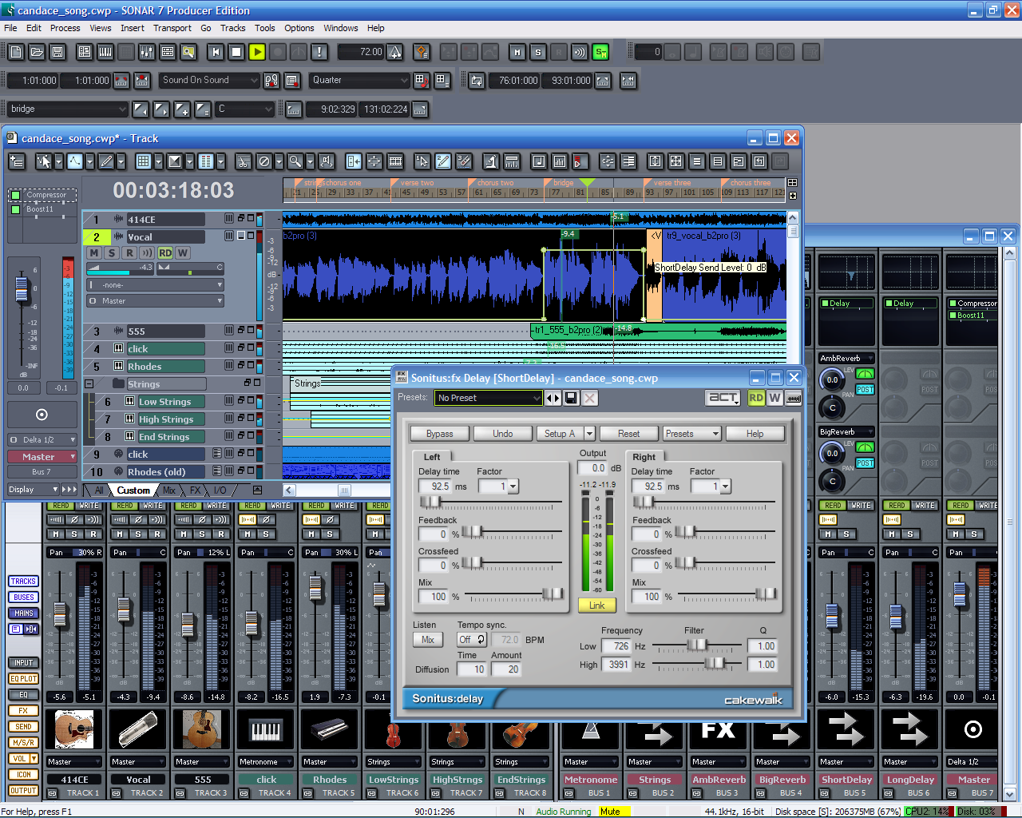Toggle read automation RD on Vocal track
The image size is (1022, 818).
pyautogui.click(x=165, y=253)
